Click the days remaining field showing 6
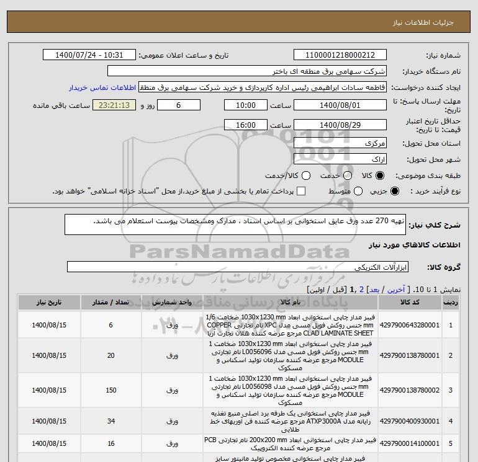478x462 pixels. 179,105
